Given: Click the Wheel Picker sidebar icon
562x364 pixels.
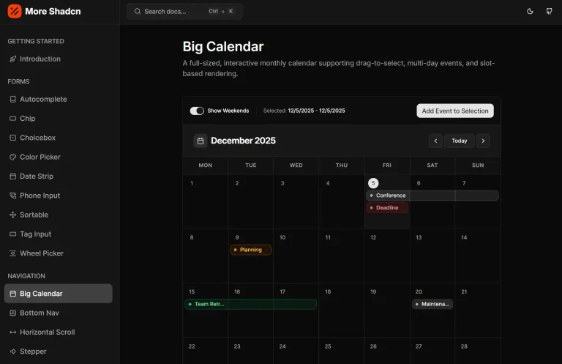Looking at the screenshot, I should click(x=13, y=253).
